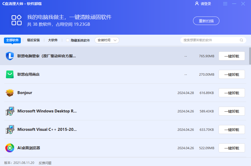Select the 联想应用商店 name text
This screenshot has height=166, width=251.
coord(28,74)
